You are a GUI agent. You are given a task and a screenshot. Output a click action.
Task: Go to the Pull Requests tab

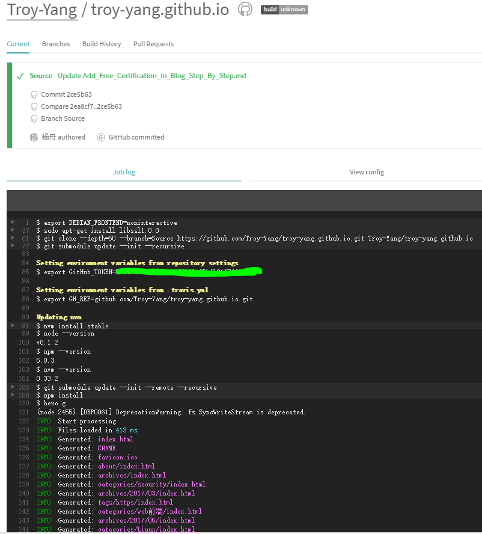153,44
